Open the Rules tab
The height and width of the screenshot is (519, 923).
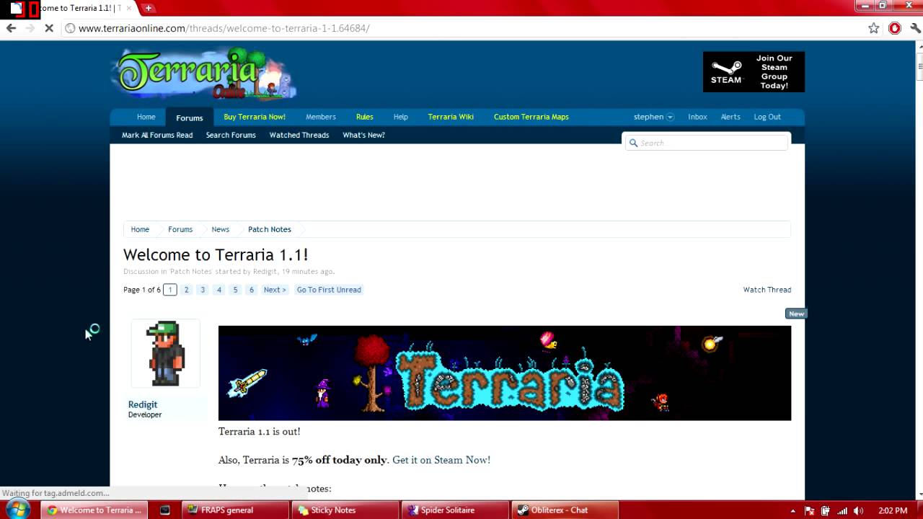pyautogui.click(x=365, y=117)
